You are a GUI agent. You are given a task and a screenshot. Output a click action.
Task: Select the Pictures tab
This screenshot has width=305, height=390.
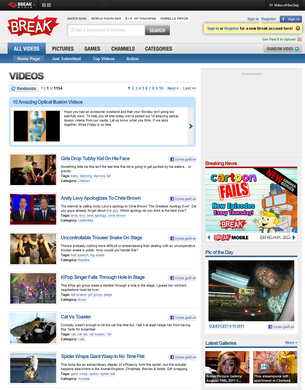[x=63, y=49]
